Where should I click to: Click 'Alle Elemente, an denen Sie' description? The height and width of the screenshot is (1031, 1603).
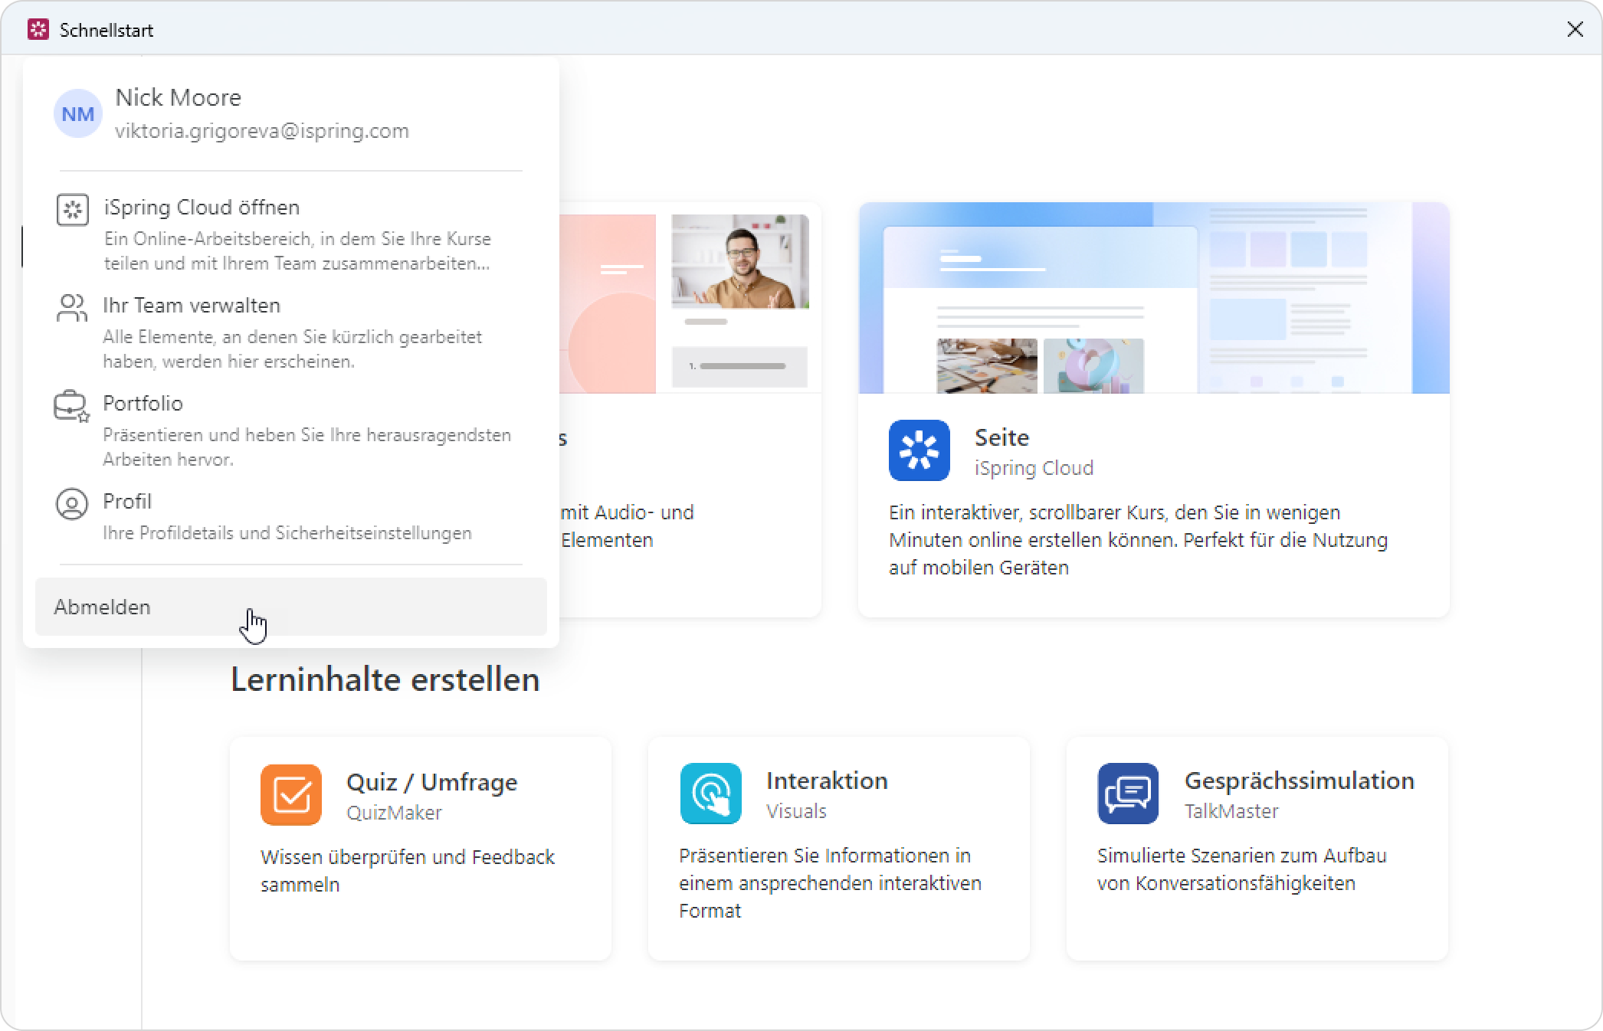coord(293,349)
